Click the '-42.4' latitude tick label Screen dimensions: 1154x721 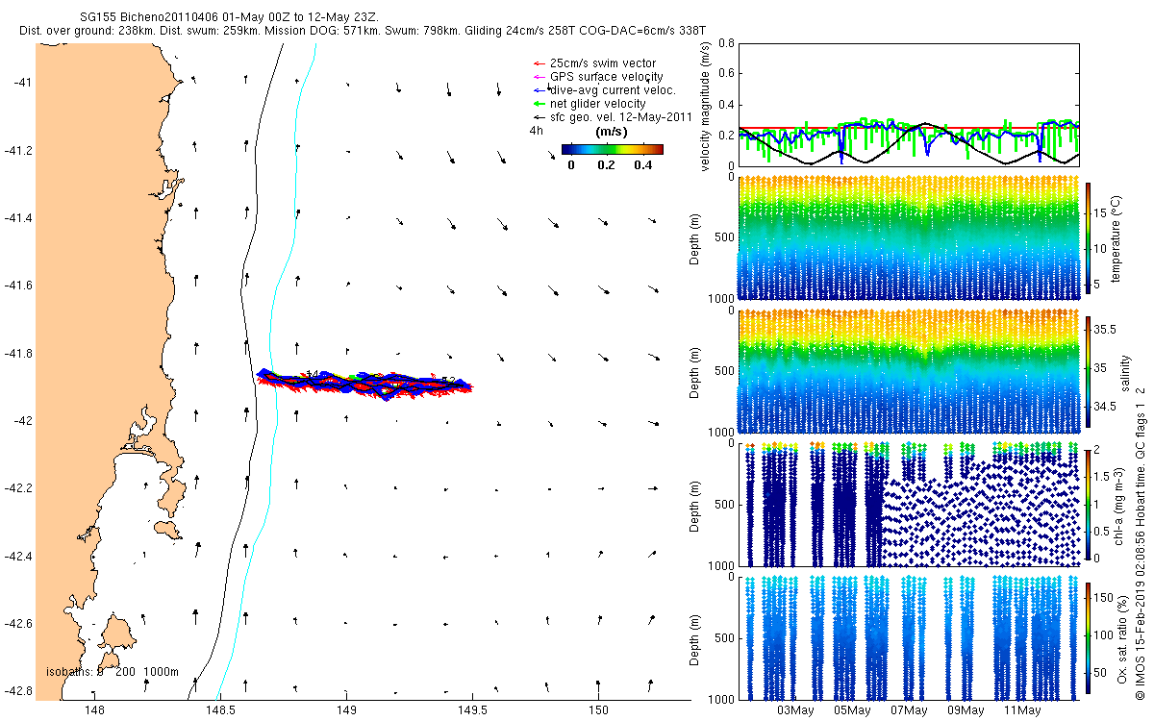pyautogui.click(x=18, y=557)
